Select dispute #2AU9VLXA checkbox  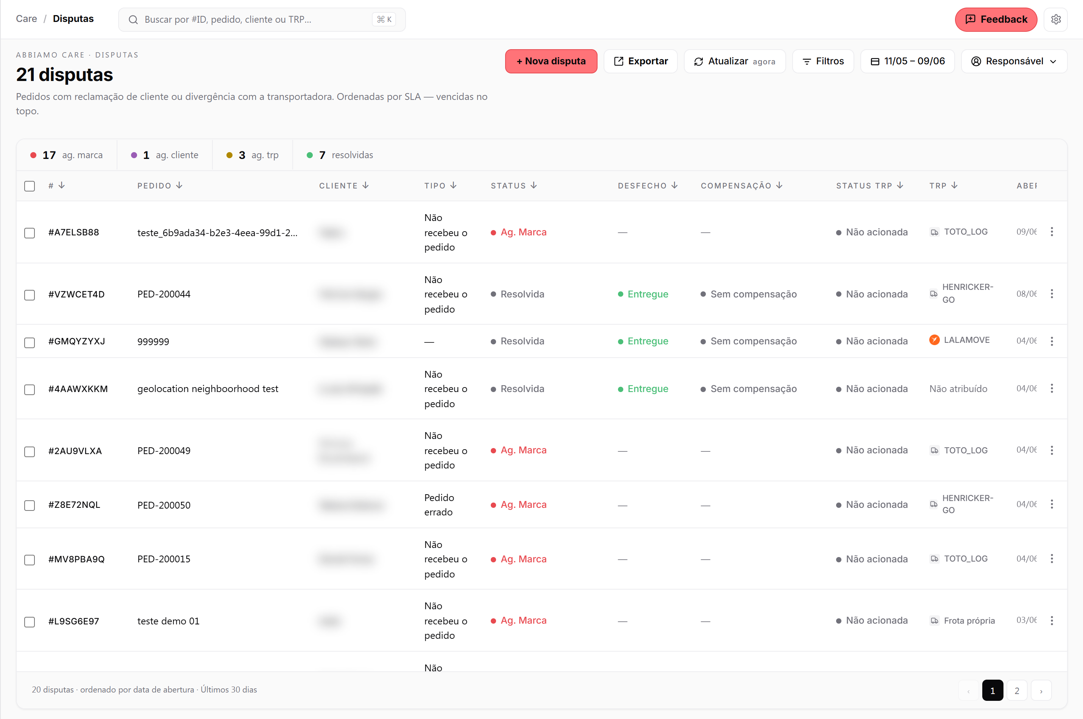coord(30,452)
